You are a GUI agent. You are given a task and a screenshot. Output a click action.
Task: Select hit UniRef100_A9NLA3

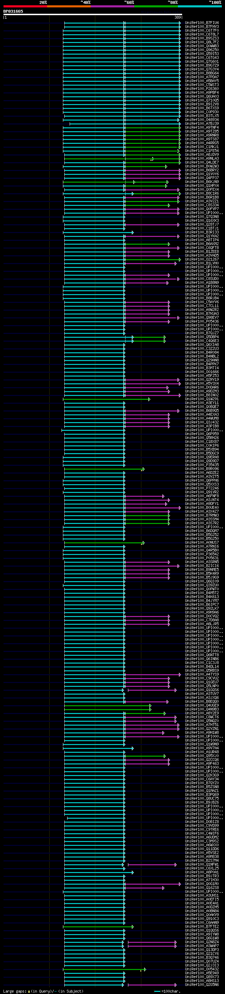[201, 158]
